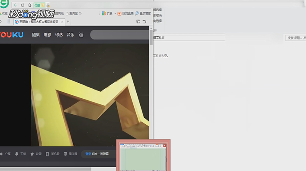Click the phone icon on the tab bar
Viewport: 306px width, 171px height.
(9, 22)
